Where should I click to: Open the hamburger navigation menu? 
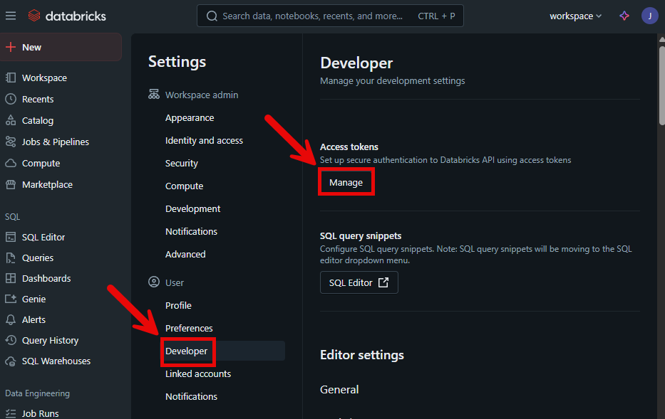[10, 16]
